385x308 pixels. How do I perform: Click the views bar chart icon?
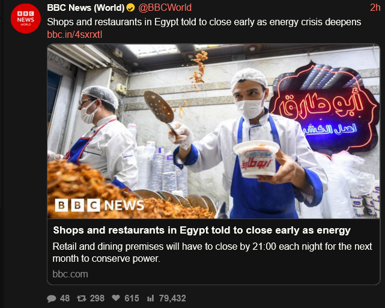coord(150,298)
